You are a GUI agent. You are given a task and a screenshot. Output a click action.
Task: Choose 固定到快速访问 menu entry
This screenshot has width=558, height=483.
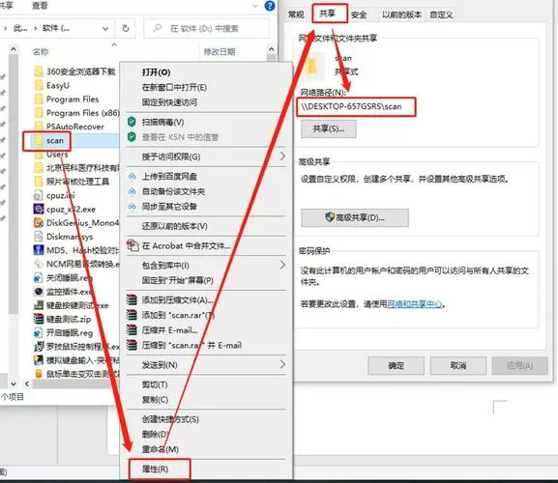[x=169, y=102]
